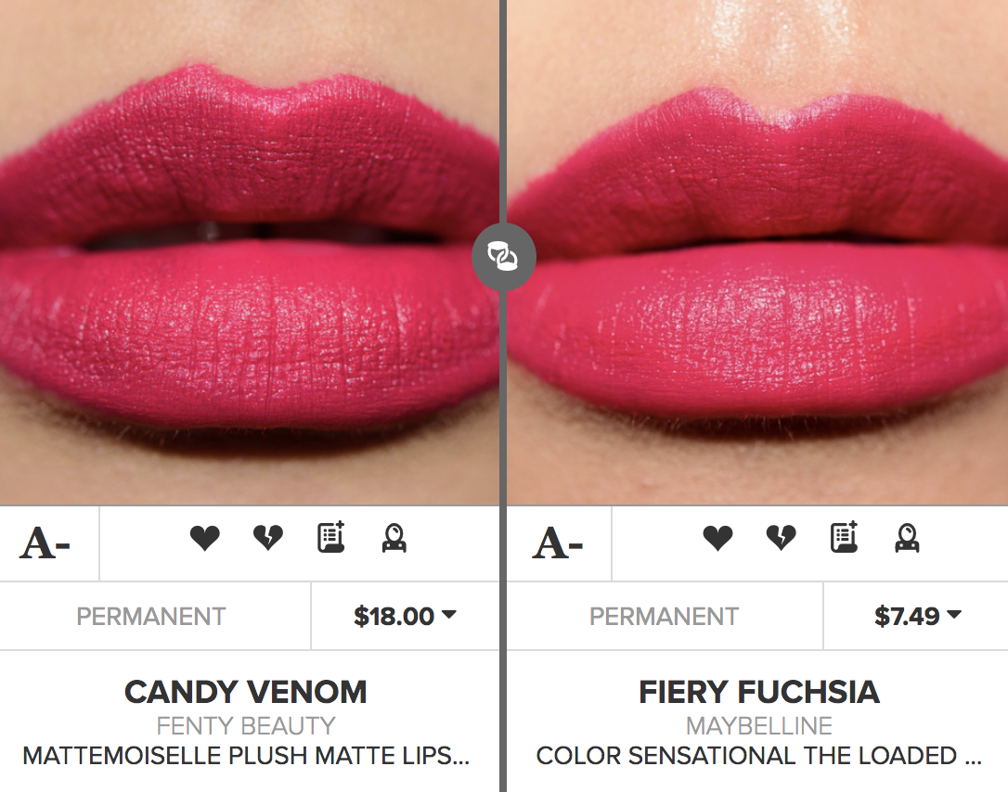The width and height of the screenshot is (1008, 792).
Task: Click the Mattemoiselle Plush Matte product line
Action: pos(246,756)
